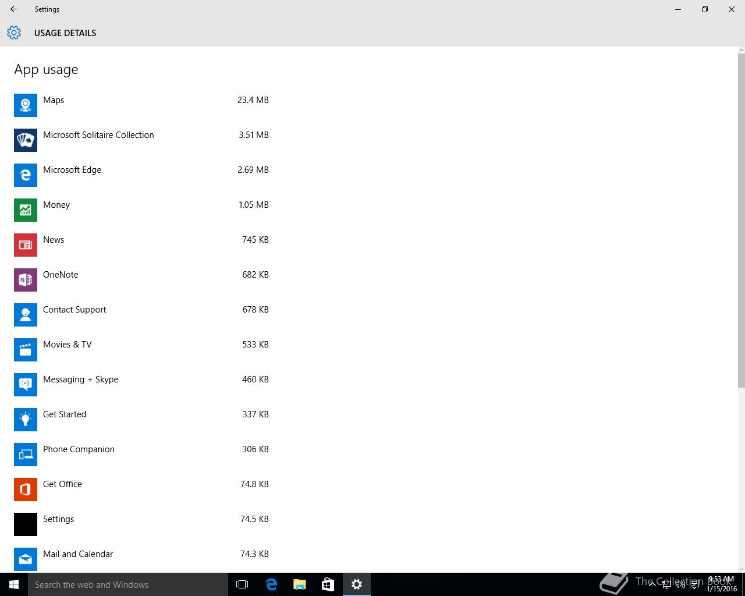
Task: Click the 23.4 MB usage value
Action: pyautogui.click(x=253, y=100)
